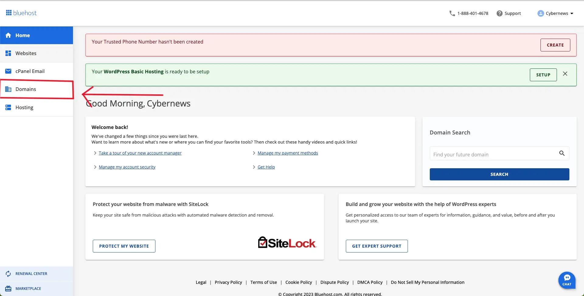Dismiss the WordPress hosting setup banner

tap(565, 74)
